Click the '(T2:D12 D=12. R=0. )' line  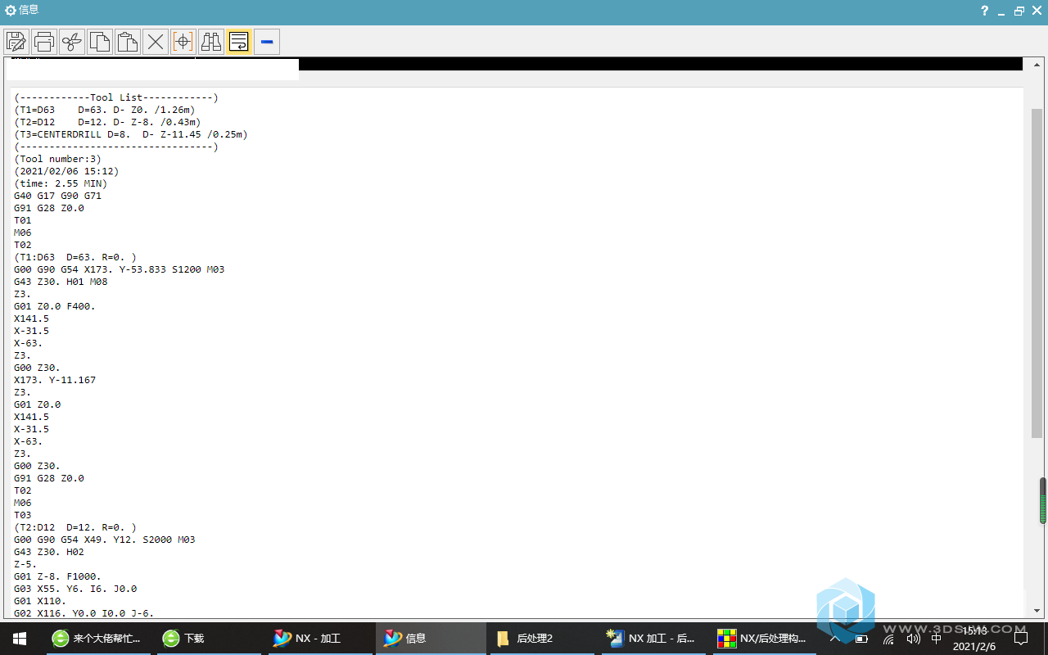tap(75, 527)
